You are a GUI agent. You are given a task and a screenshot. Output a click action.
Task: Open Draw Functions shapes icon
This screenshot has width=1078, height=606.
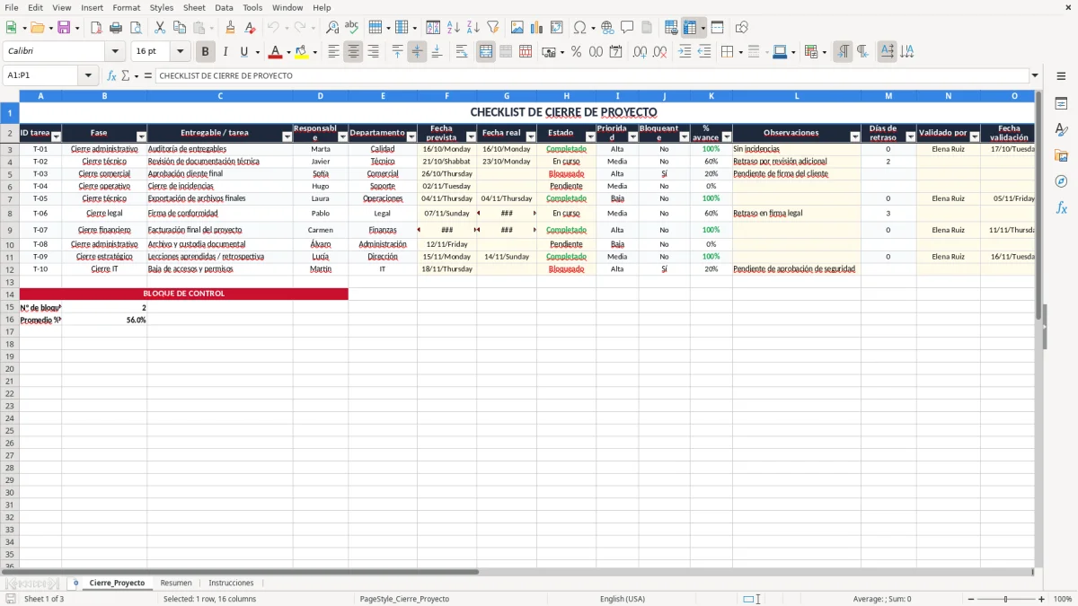(742, 28)
